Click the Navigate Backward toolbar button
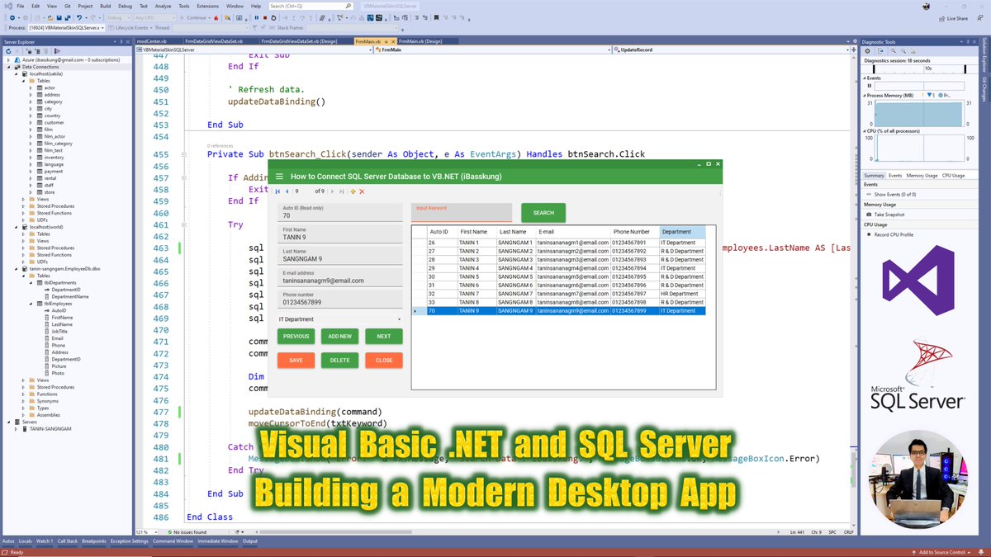This screenshot has height=557, width=991. pyautogui.click(x=12, y=17)
